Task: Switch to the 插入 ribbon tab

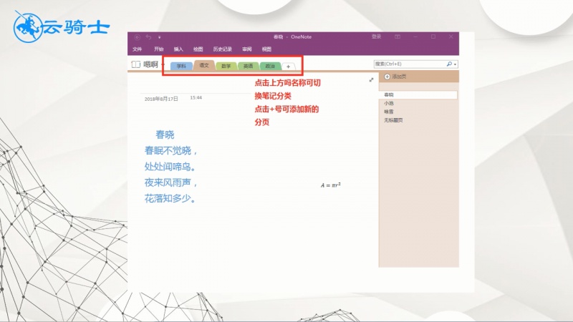Action: 178,49
